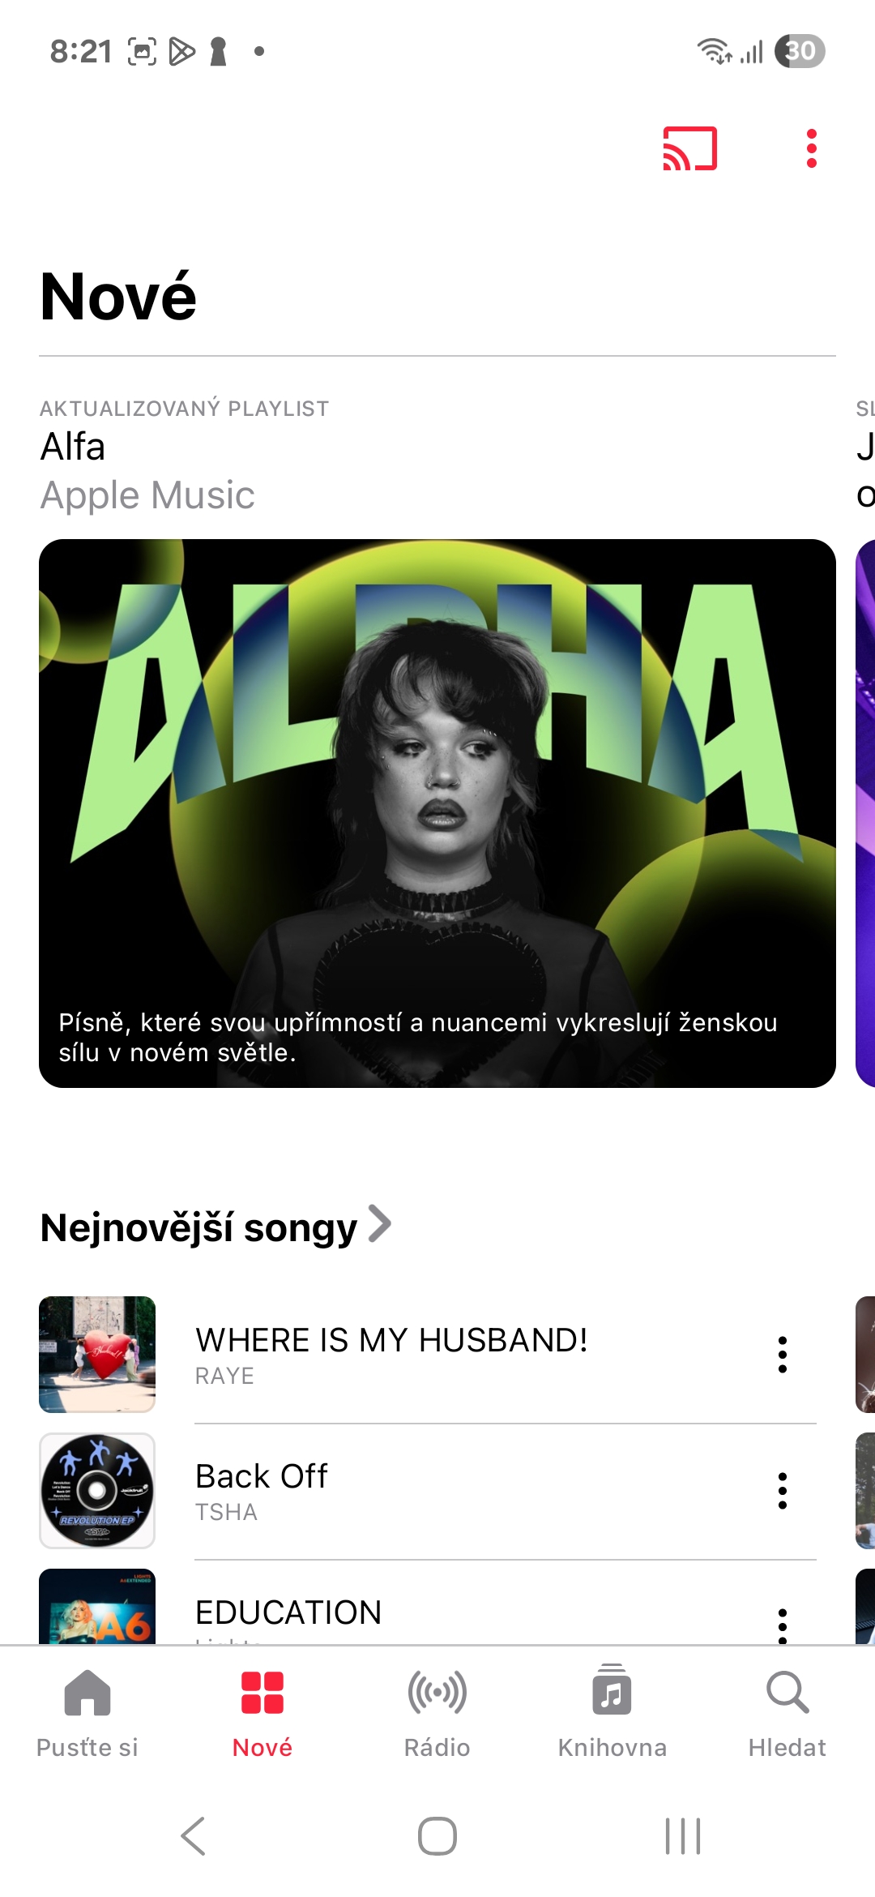The image size is (875, 1897).
Task: Tap the Android back navigation button
Action: [193, 1836]
